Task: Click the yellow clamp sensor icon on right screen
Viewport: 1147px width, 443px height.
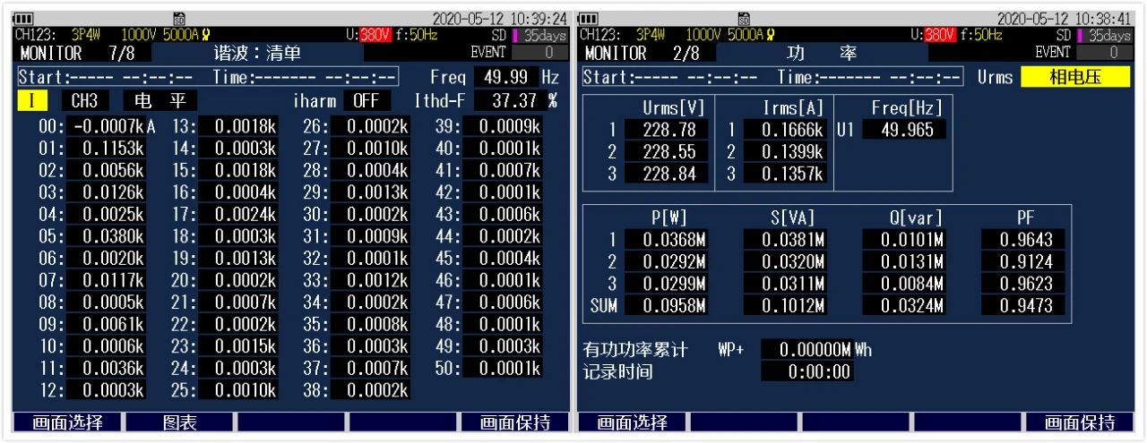Action: pos(772,35)
